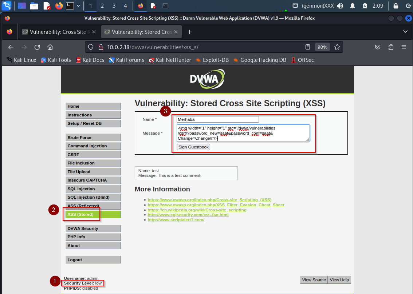Open Brute Force vulnerability page
Image resolution: width=413 pixels, height=294 pixels.
tap(93, 138)
